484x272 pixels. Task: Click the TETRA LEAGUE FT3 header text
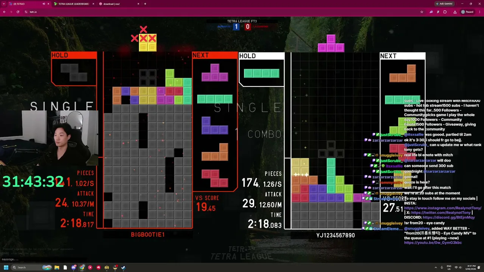click(x=242, y=21)
